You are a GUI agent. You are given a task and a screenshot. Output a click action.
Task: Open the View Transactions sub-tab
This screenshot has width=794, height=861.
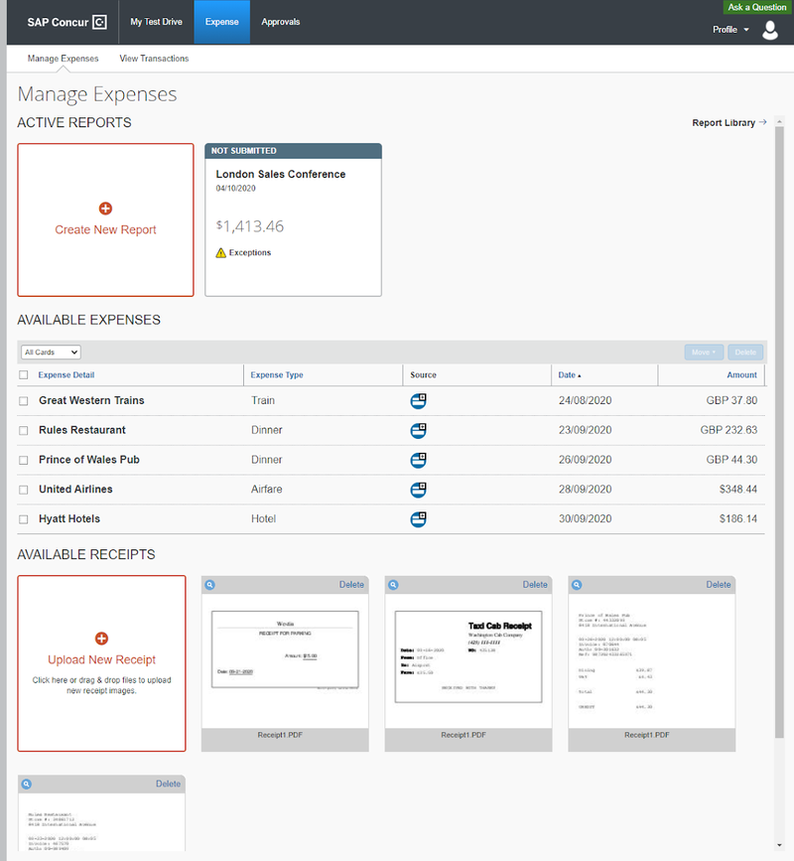pos(154,59)
